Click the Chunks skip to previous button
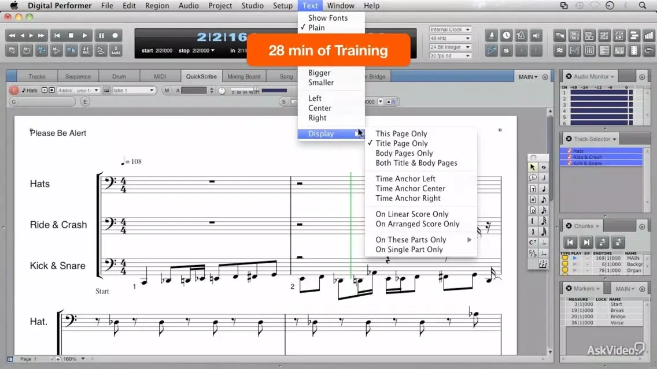 [x=570, y=242]
